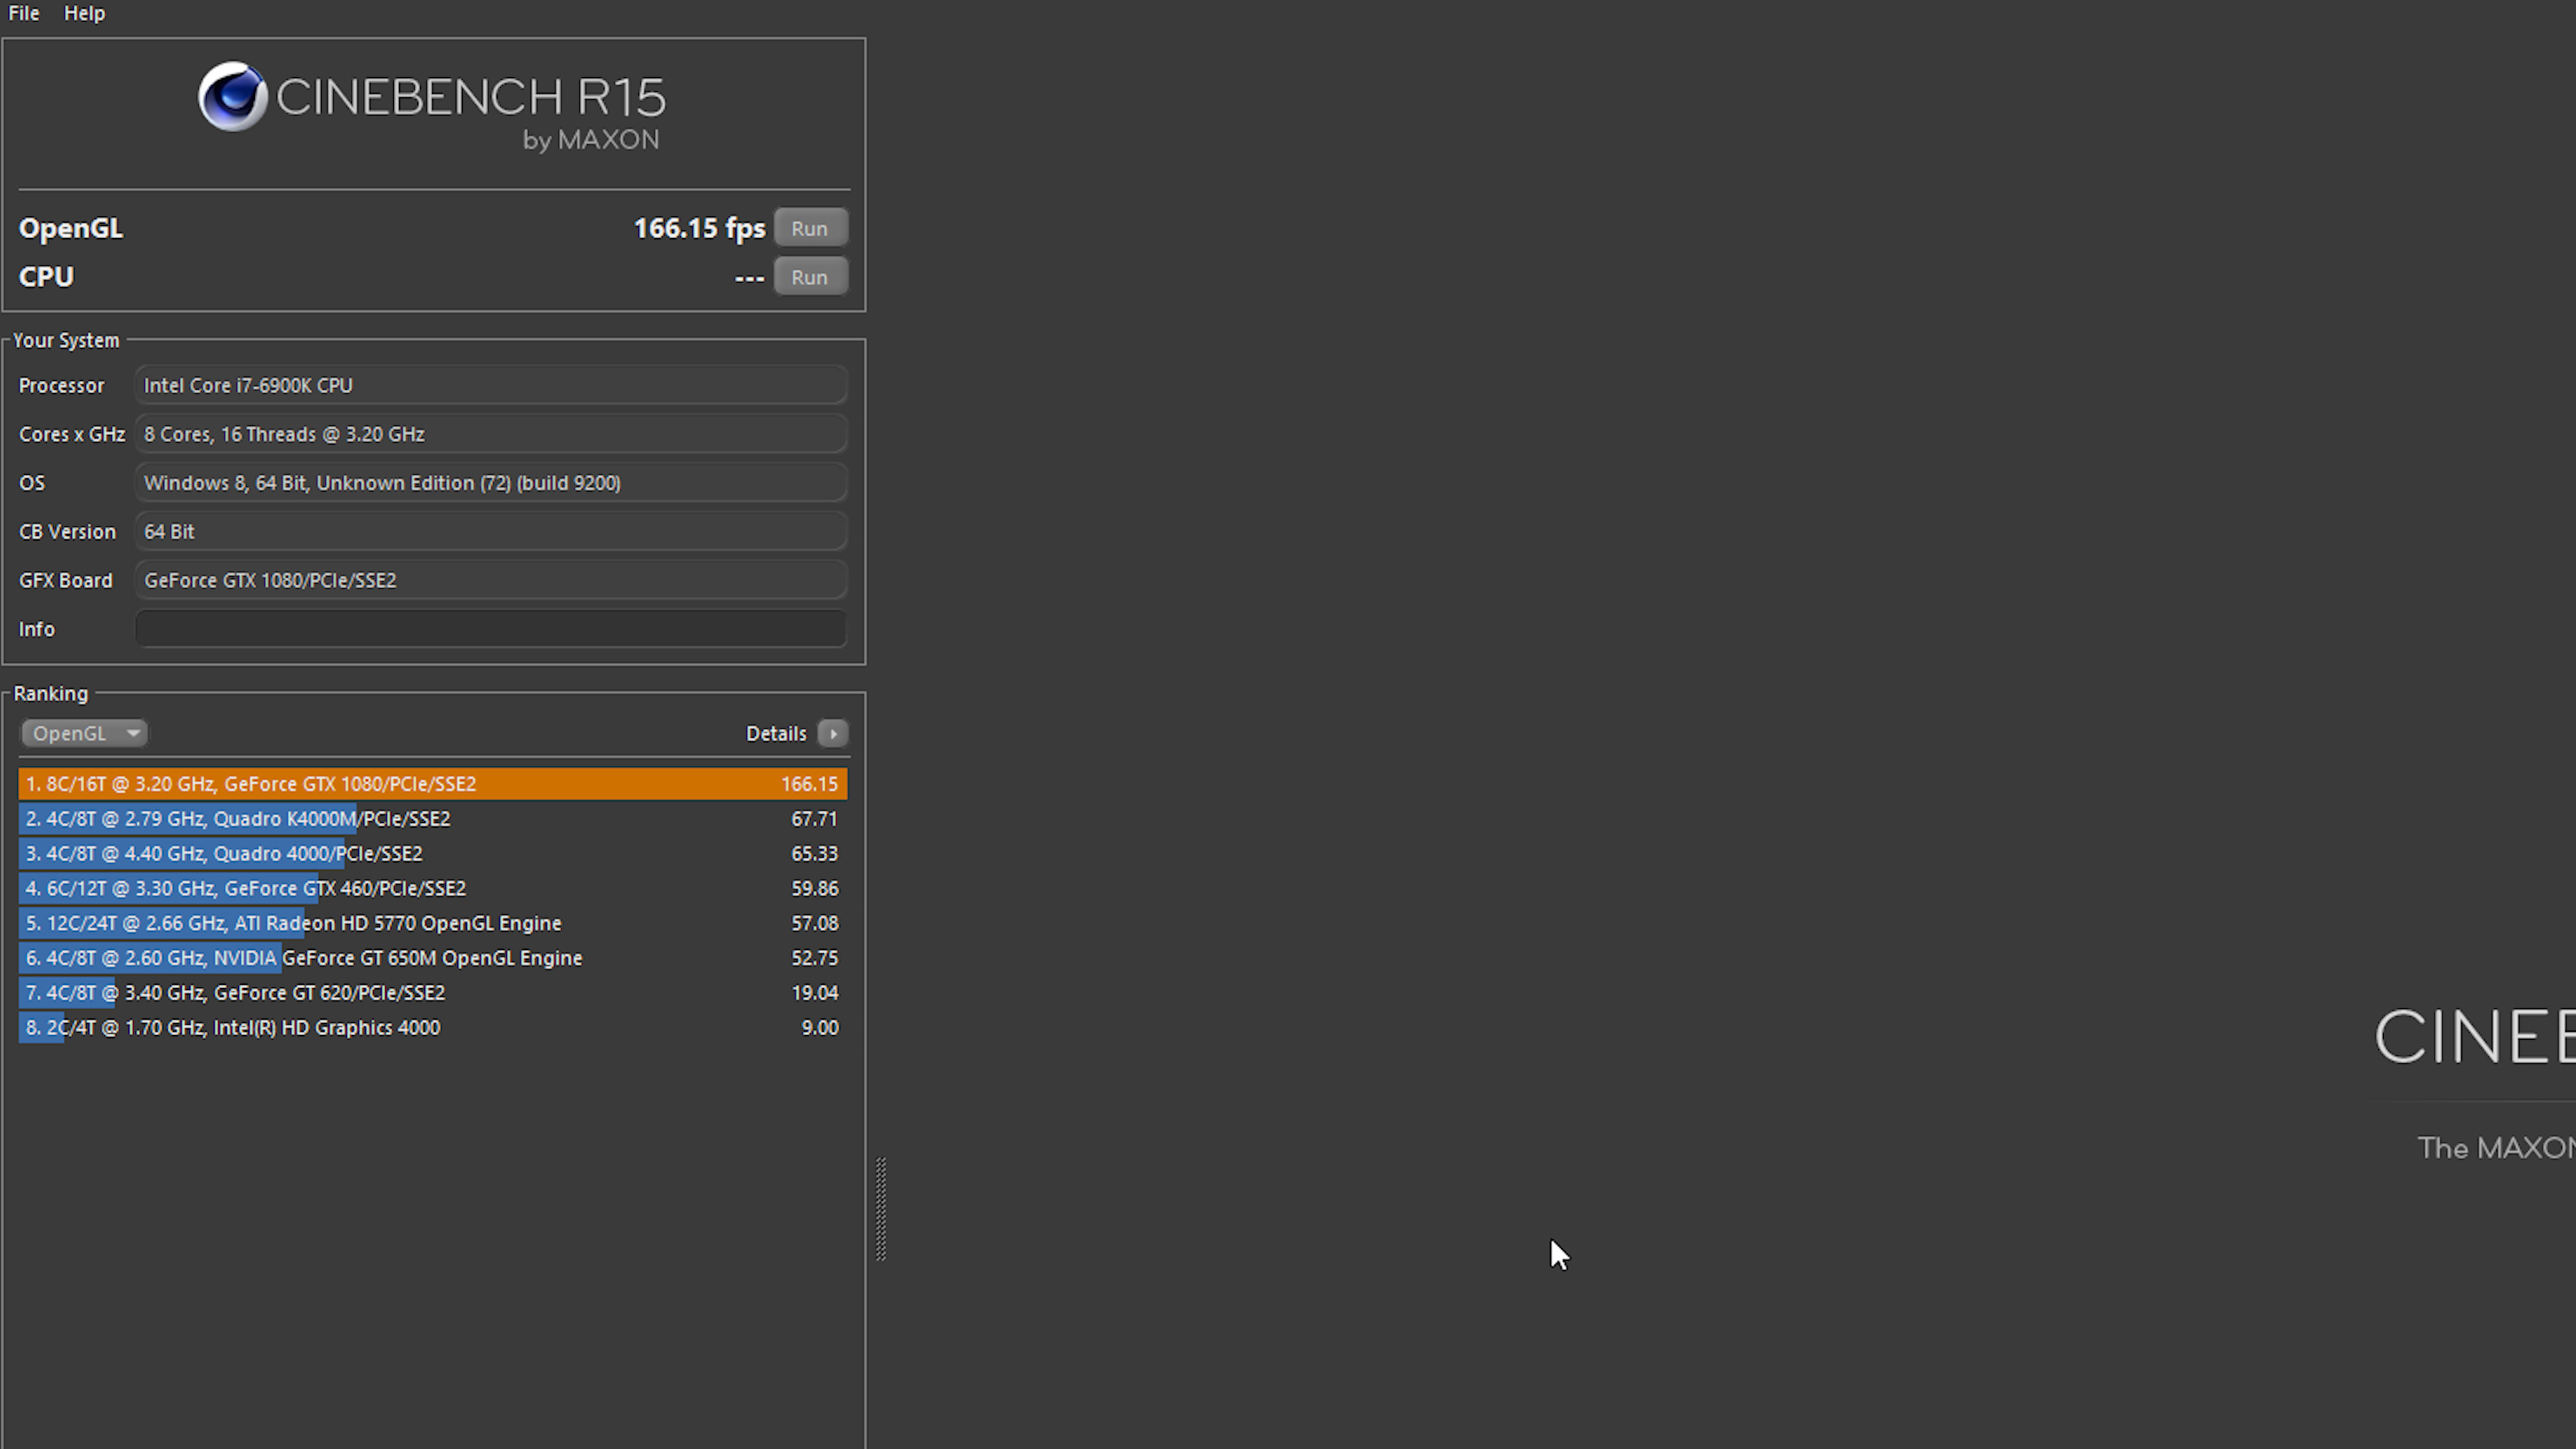Select ranking row 1 GeForce GTX 1080
Screen dimensions: 2576x1449
coord(433,784)
